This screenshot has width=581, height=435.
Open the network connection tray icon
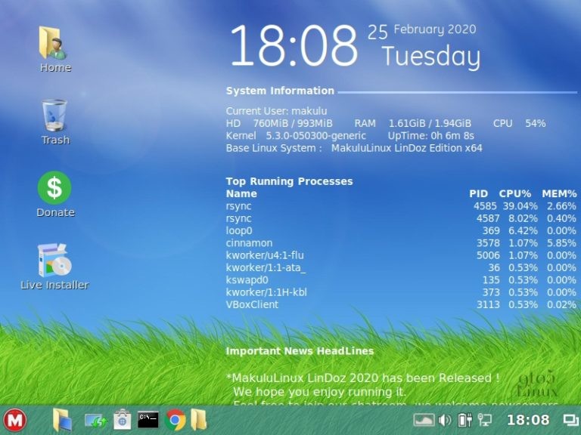[x=484, y=420]
